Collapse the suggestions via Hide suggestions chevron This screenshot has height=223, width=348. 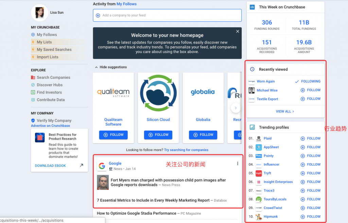(96, 67)
